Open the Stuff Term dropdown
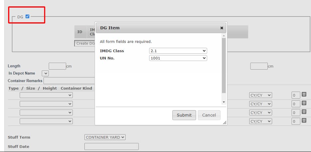This screenshot has height=152, width=311. tap(105, 137)
